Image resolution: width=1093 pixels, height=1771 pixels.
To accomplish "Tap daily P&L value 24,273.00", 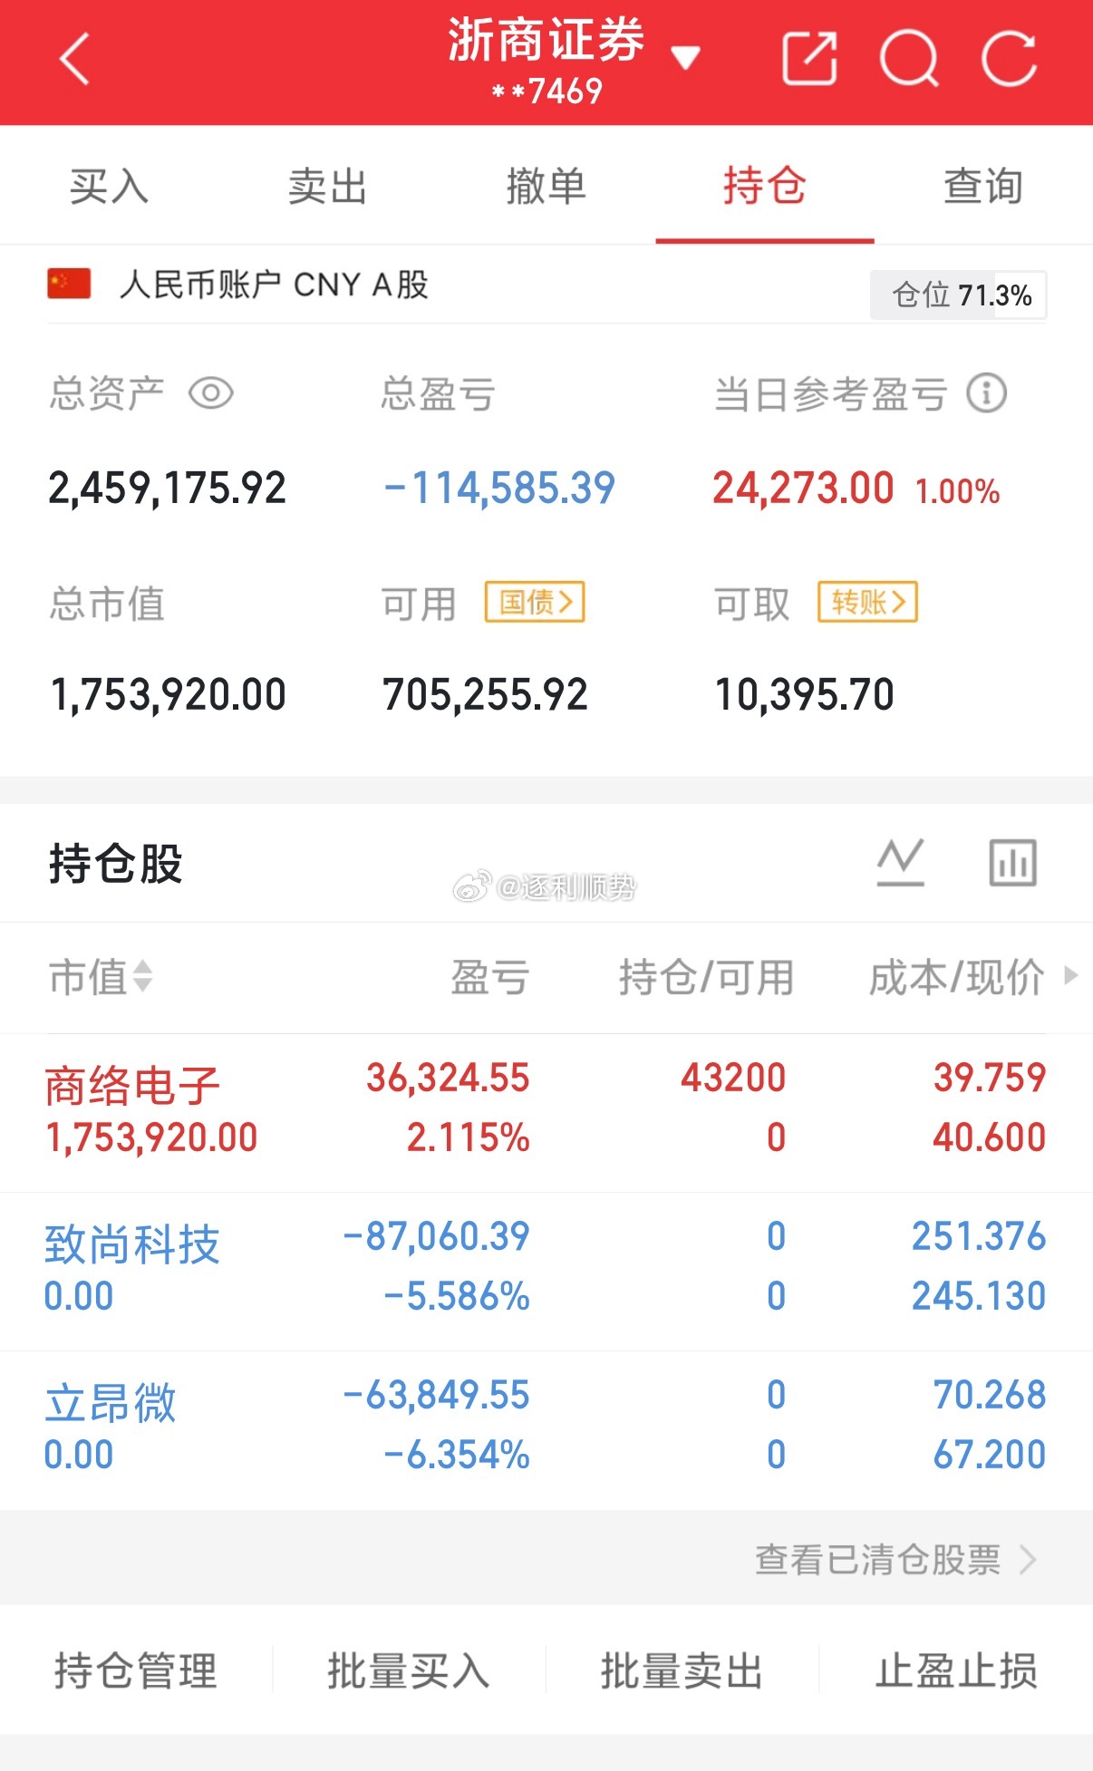I will coord(803,488).
